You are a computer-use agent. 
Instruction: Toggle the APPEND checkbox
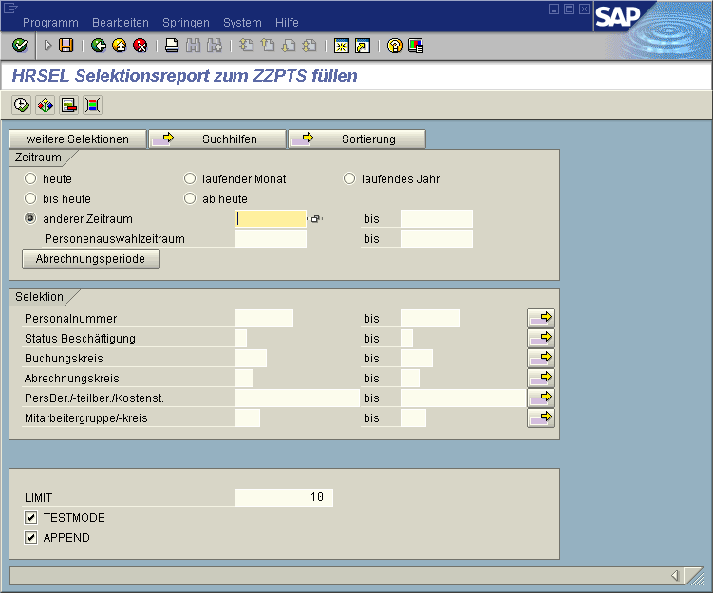pos(31,538)
